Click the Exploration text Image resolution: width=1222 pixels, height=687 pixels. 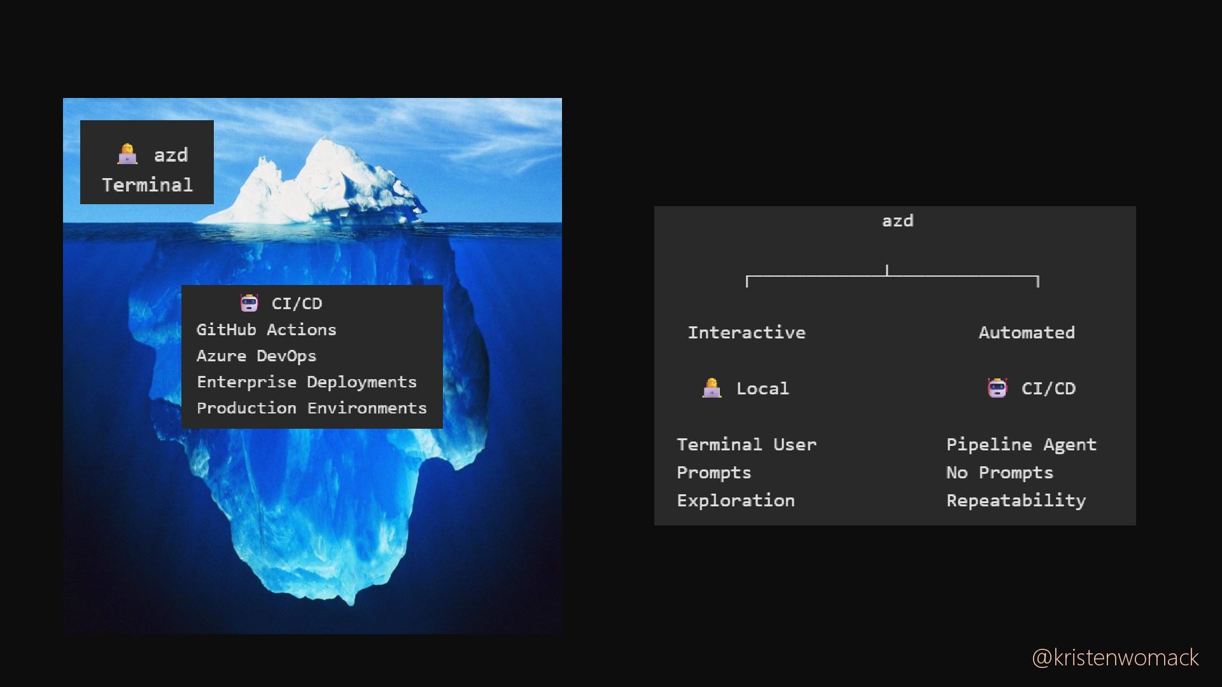(x=736, y=501)
